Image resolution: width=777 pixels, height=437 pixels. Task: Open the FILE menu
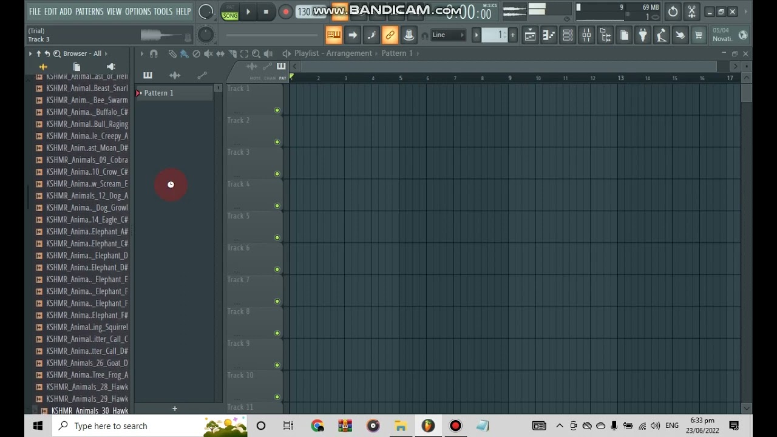[x=35, y=12]
